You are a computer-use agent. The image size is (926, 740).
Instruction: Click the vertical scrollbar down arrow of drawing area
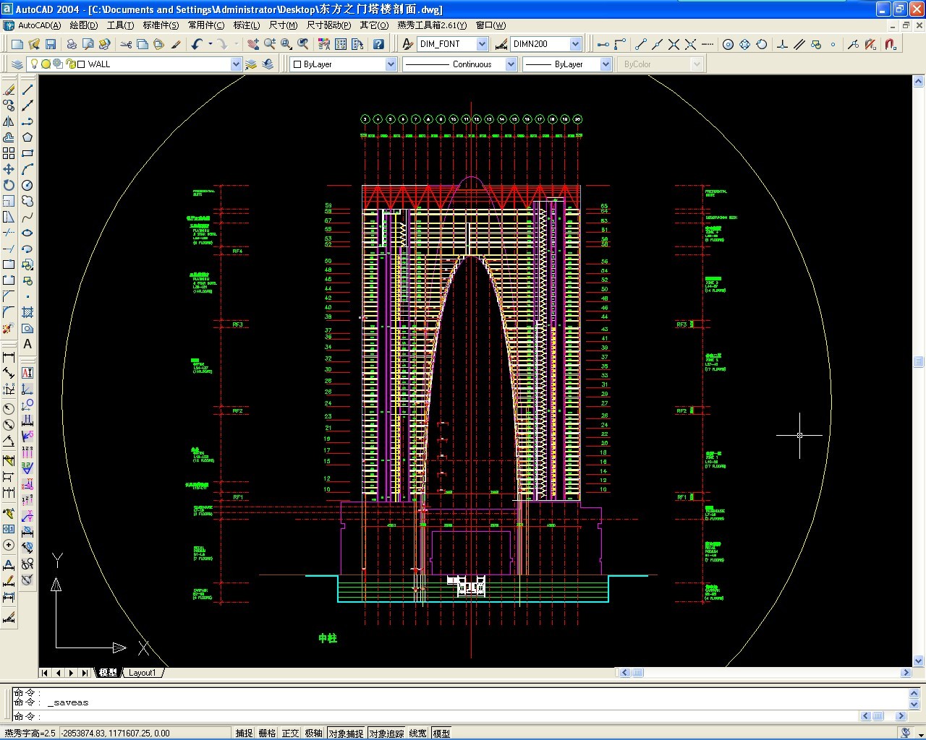(x=919, y=661)
